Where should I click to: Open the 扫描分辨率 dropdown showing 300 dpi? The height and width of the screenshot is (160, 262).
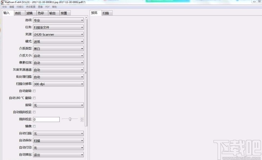click(x=58, y=84)
